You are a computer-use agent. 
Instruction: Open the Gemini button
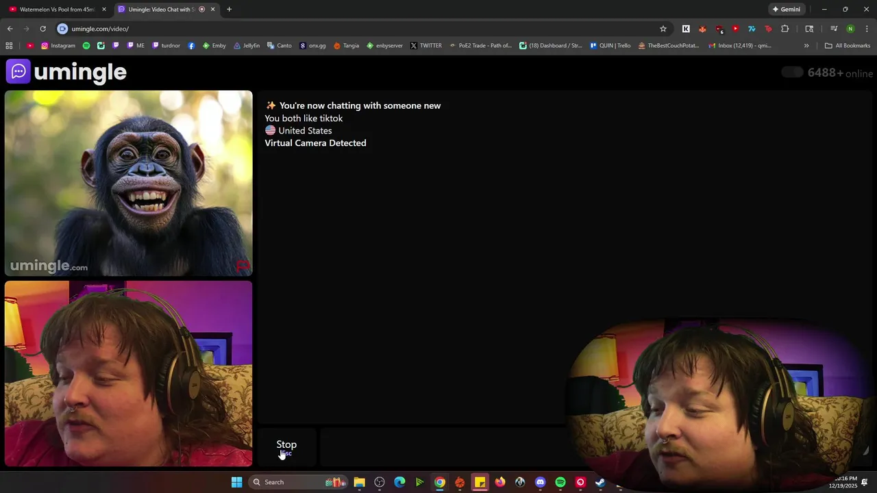pos(786,10)
